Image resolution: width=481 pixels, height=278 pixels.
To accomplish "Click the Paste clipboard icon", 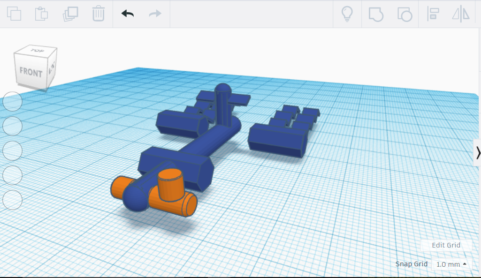I will tap(41, 14).
